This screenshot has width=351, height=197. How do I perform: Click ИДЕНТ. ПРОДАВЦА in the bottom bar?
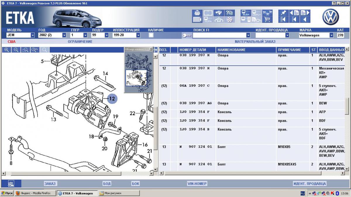[x=309, y=184]
